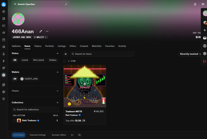
Task: Open the settings gear in right panel
Action: (x=205, y=54)
